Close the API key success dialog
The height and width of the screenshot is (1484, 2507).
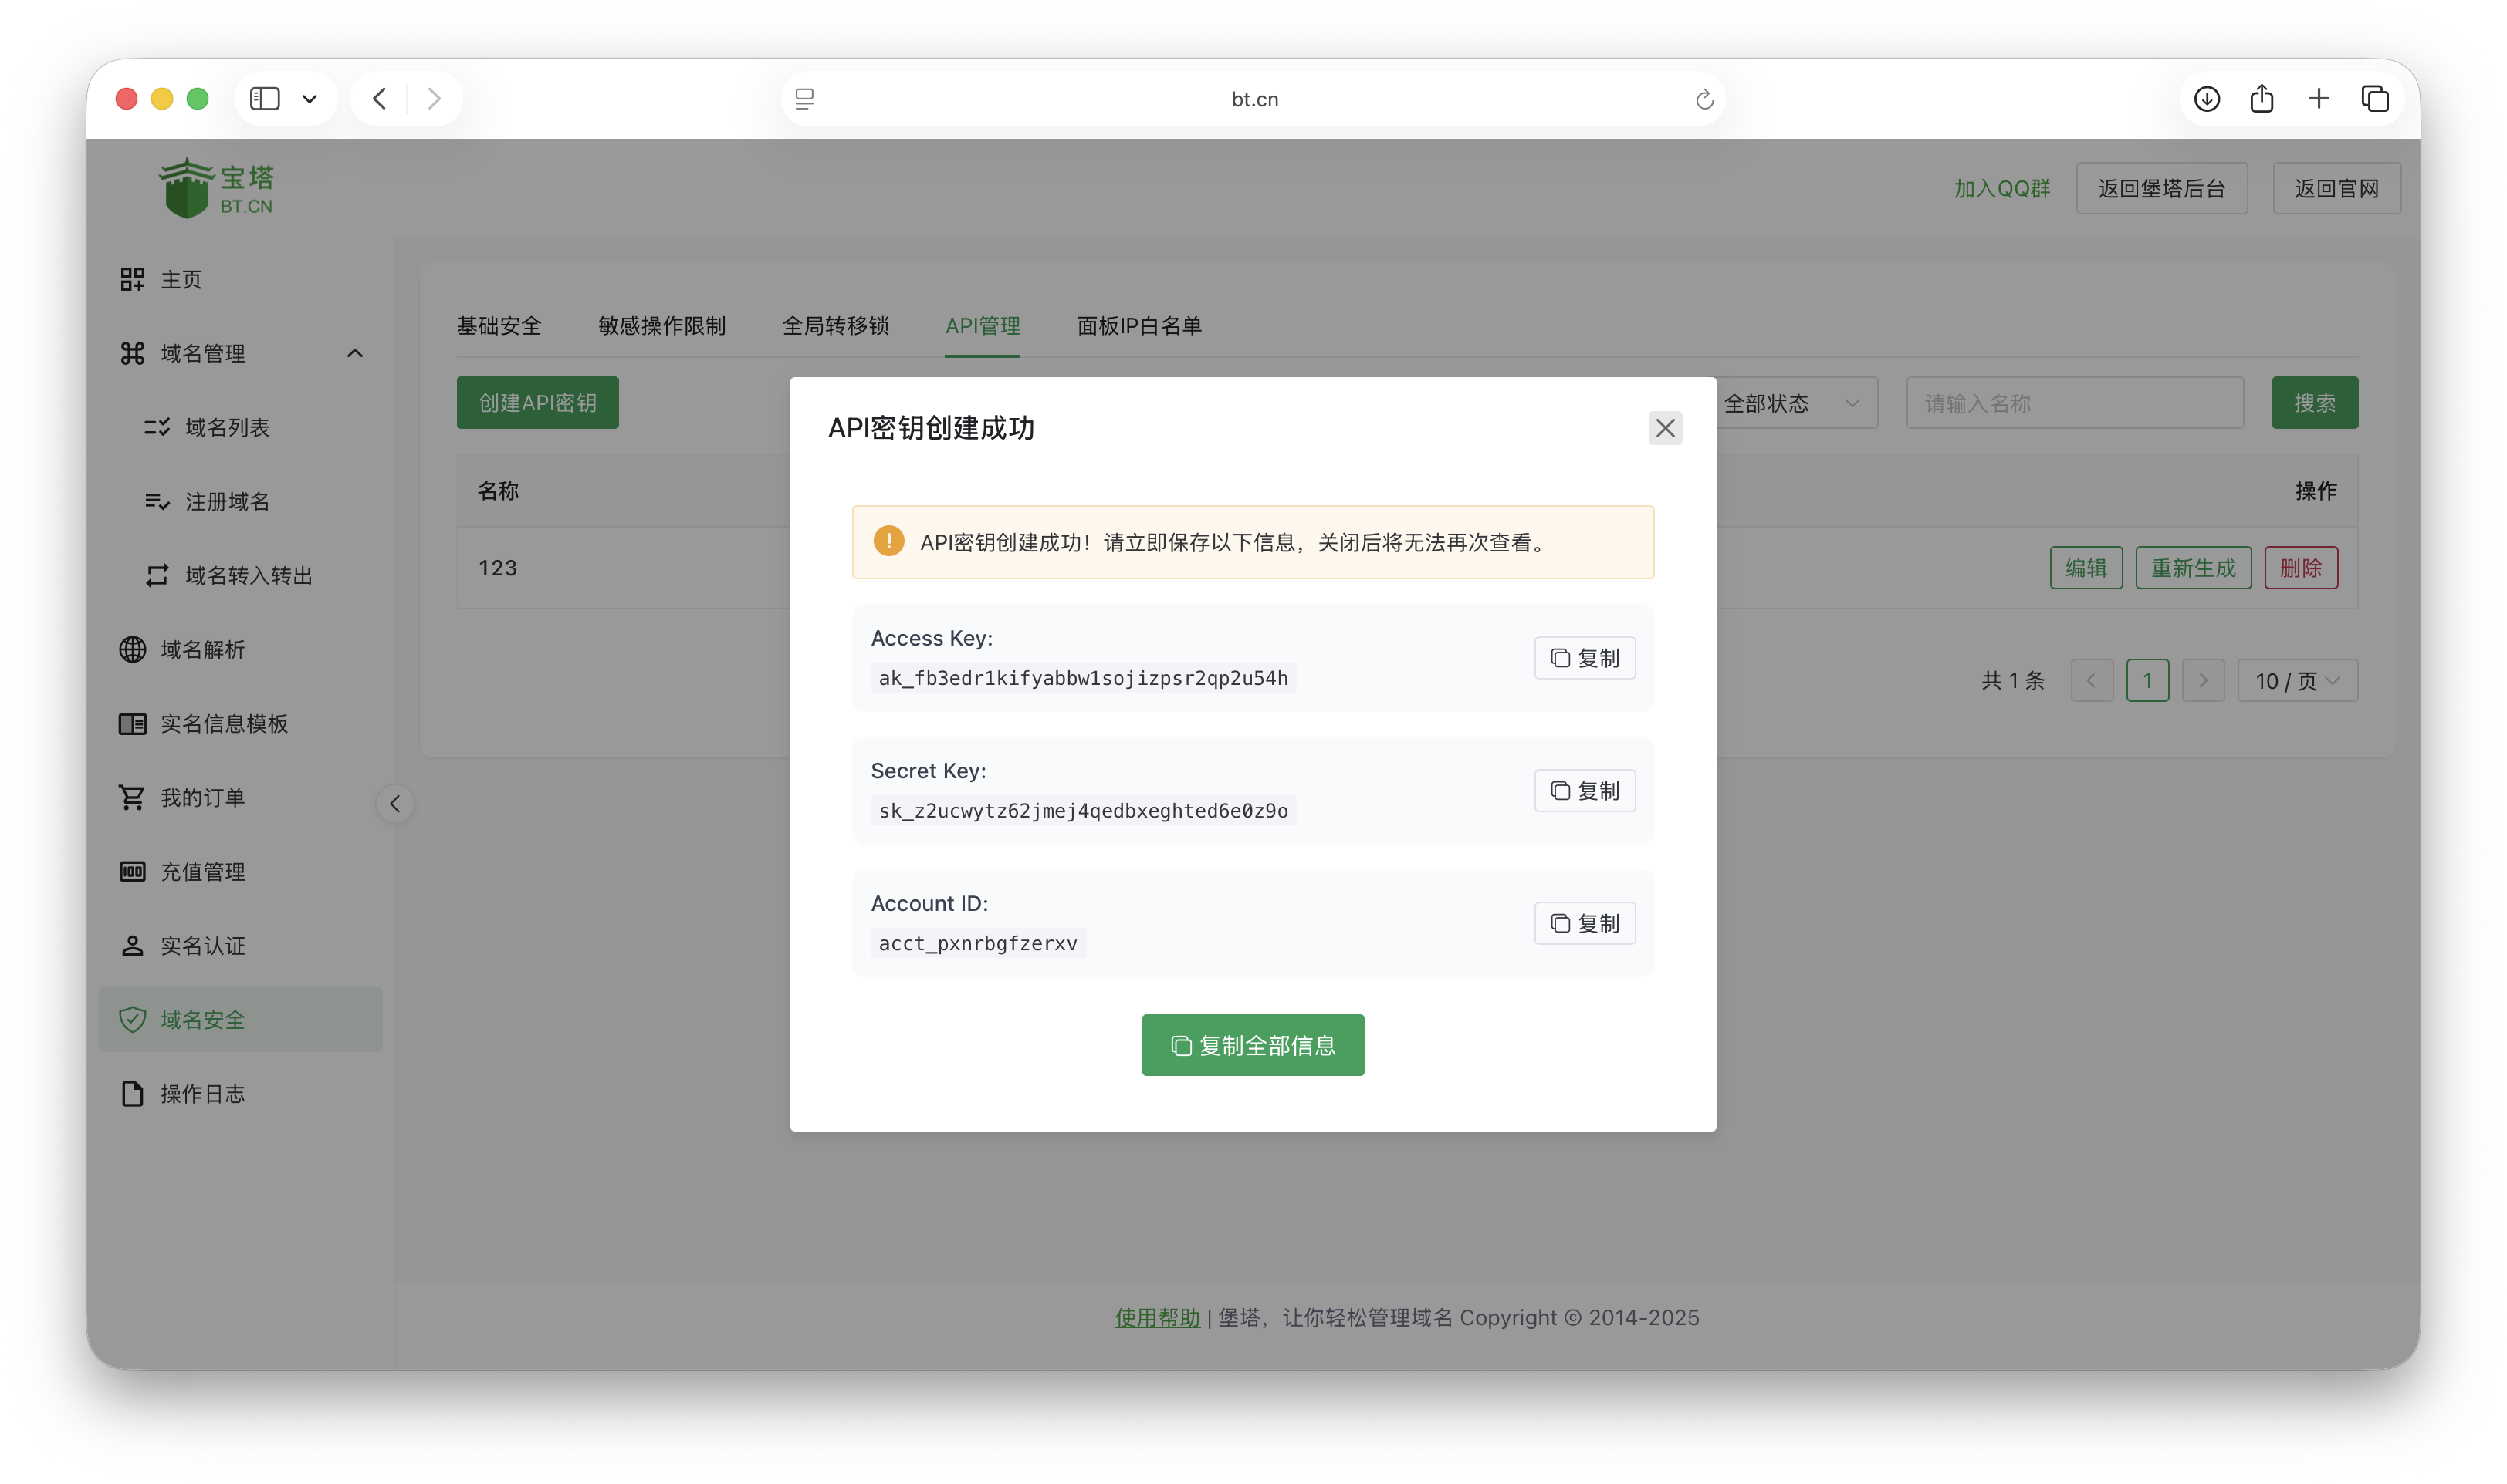pyautogui.click(x=1665, y=428)
